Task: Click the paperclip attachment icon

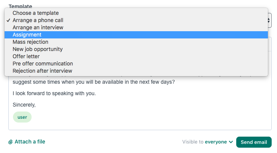Action: pos(10,142)
